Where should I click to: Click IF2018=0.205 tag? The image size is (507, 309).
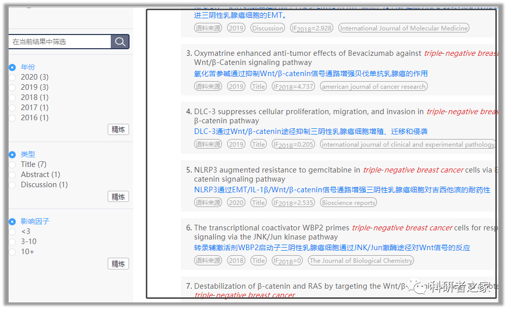[293, 144]
